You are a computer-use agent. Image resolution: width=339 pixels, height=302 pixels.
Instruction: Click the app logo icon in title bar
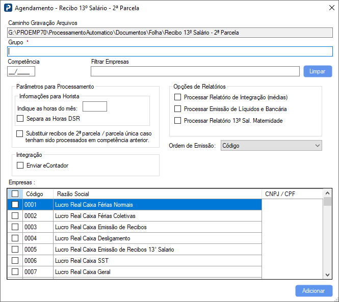click(8, 8)
